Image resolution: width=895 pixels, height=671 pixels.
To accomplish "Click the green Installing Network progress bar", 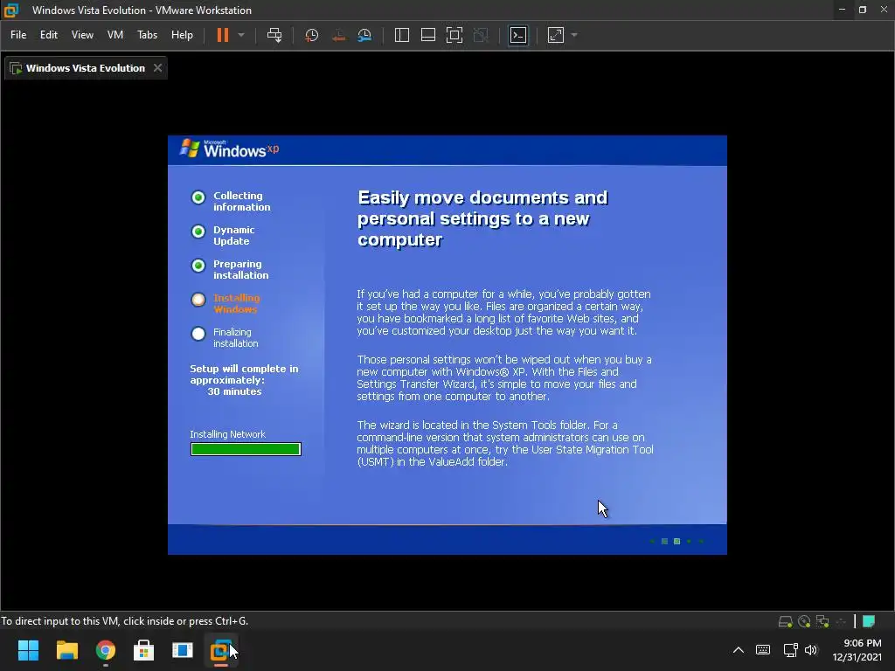I will tap(246, 450).
